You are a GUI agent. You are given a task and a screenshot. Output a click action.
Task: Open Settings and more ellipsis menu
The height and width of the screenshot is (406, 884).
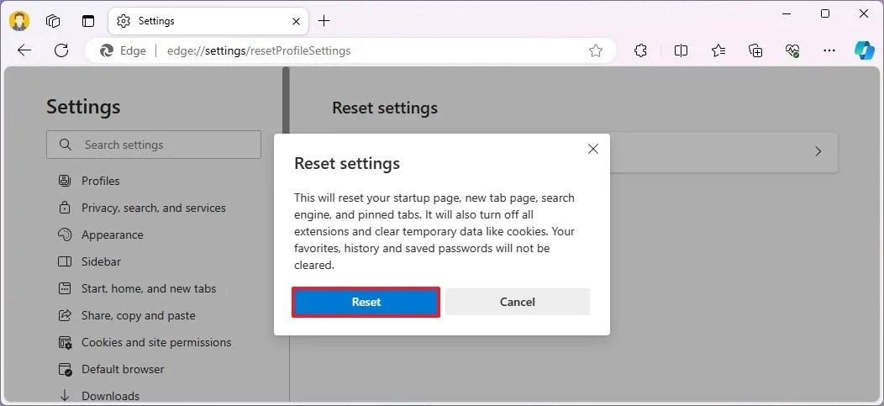pyautogui.click(x=829, y=50)
